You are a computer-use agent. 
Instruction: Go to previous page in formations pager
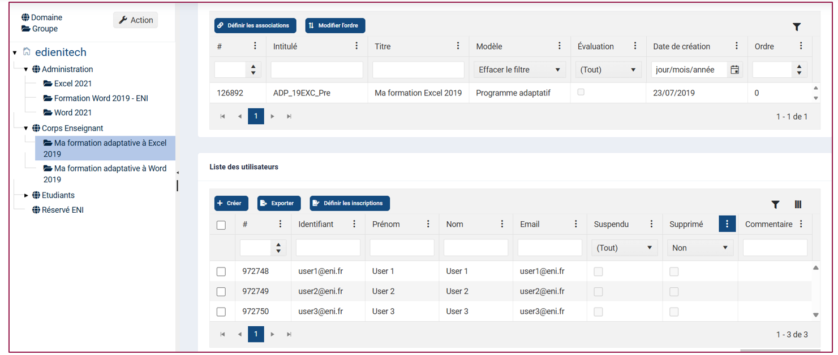(239, 116)
